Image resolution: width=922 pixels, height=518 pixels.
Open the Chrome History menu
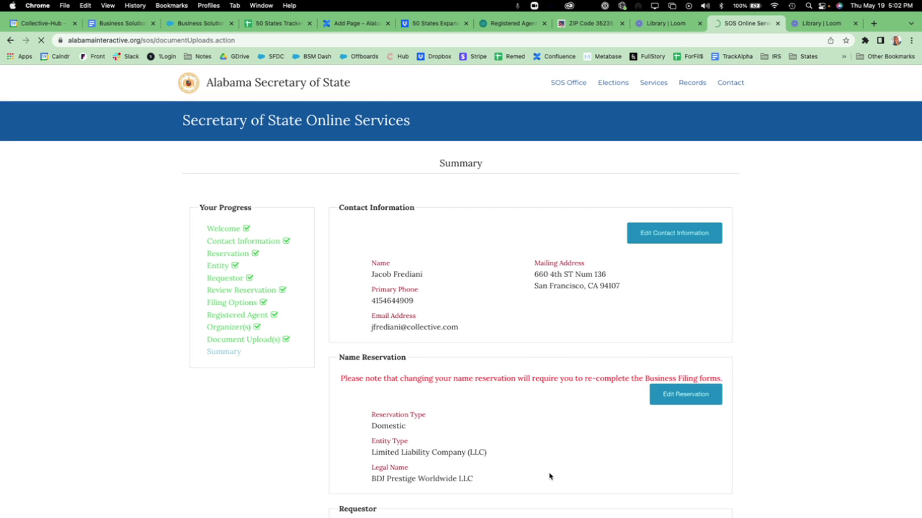pyautogui.click(x=135, y=6)
